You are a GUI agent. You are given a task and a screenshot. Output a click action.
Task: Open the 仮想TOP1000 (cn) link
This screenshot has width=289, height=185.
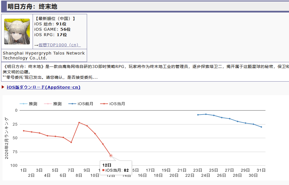coord(60,45)
